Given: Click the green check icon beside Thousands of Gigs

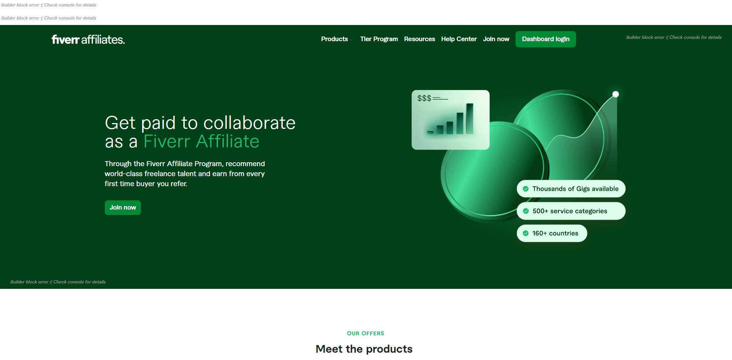Looking at the screenshot, I should (526, 189).
